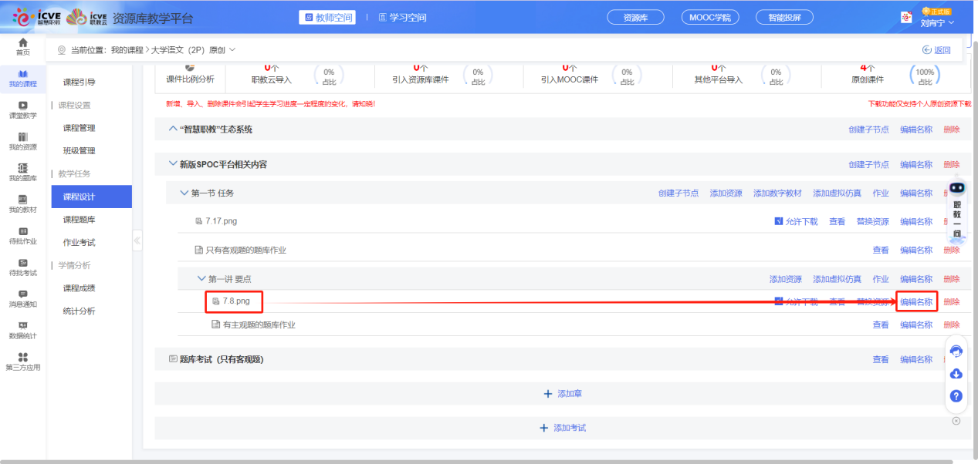
Task: Click the floating download icon
Action: 956,374
